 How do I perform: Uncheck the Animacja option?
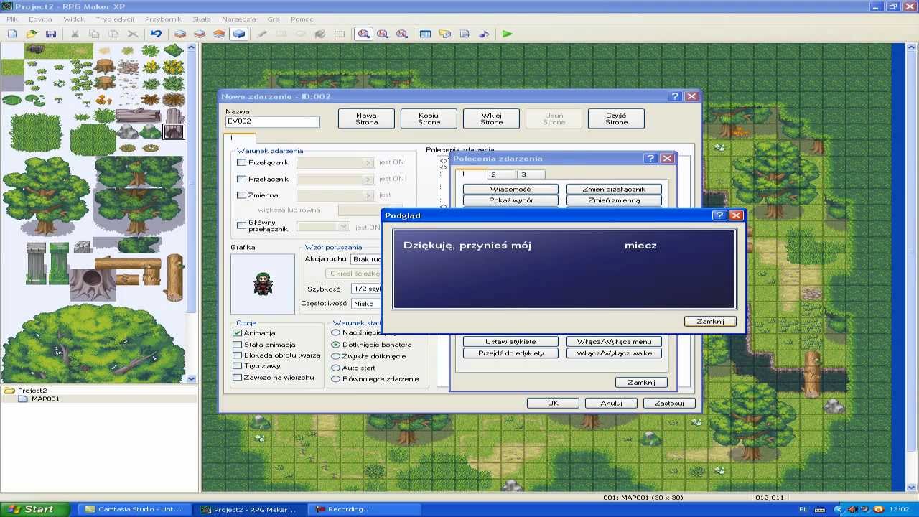coord(238,333)
